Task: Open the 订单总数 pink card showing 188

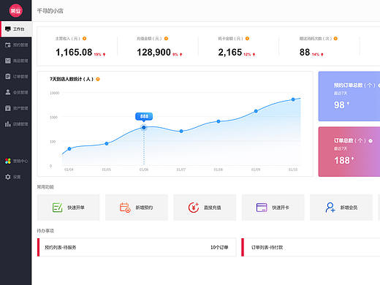Action: coord(349,151)
